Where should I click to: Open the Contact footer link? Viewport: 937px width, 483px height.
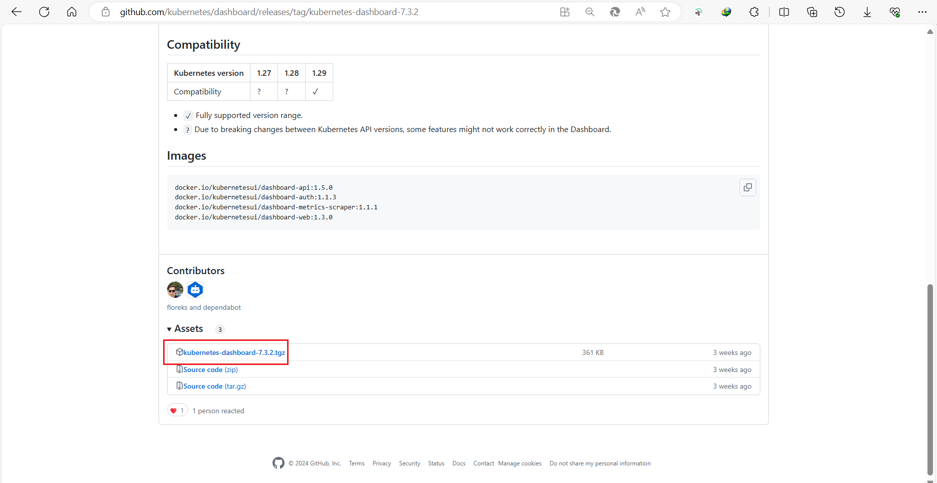[x=484, y=463]
